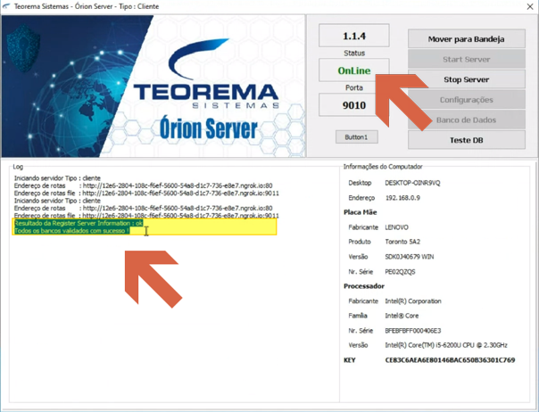
Task: Close the Órion Server window
Action: [530, 6]
